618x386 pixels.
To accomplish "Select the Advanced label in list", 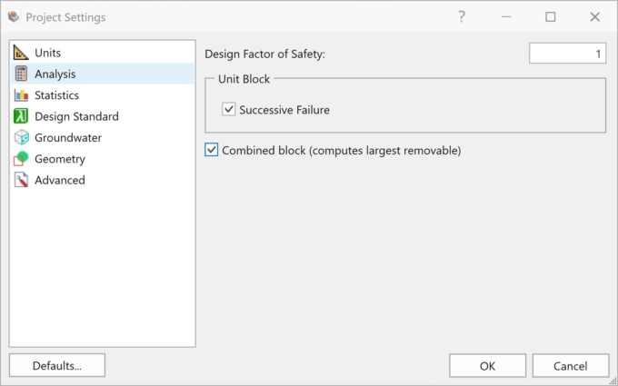I will click(59, 180).
